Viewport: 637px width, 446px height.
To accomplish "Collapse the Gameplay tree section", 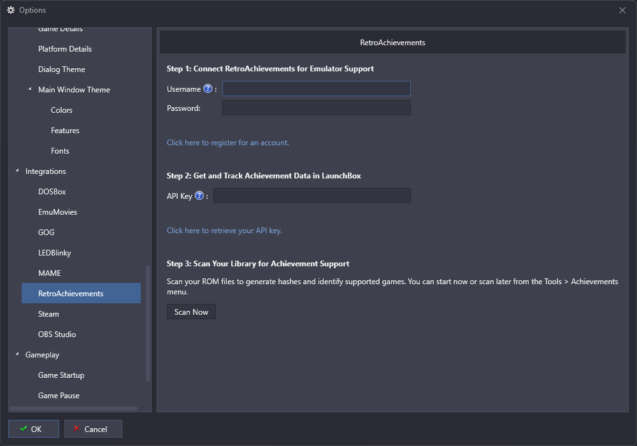I will (x=17, y=354).
